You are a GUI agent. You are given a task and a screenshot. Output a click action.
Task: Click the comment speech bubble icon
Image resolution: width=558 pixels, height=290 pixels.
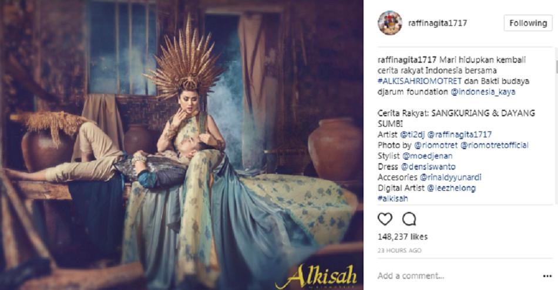409,219
